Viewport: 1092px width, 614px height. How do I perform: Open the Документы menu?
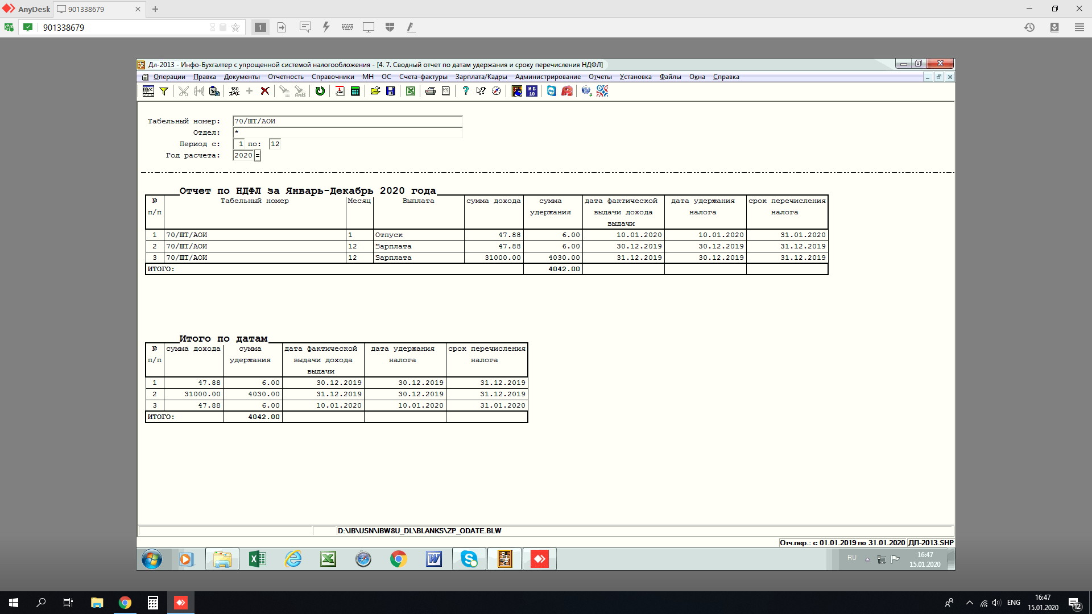point(242,77)
